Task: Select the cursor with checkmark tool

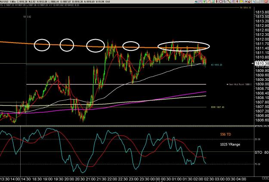Action: point(225,2)
